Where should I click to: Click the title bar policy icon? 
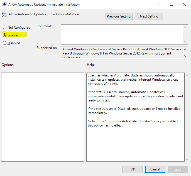(4, 4)
